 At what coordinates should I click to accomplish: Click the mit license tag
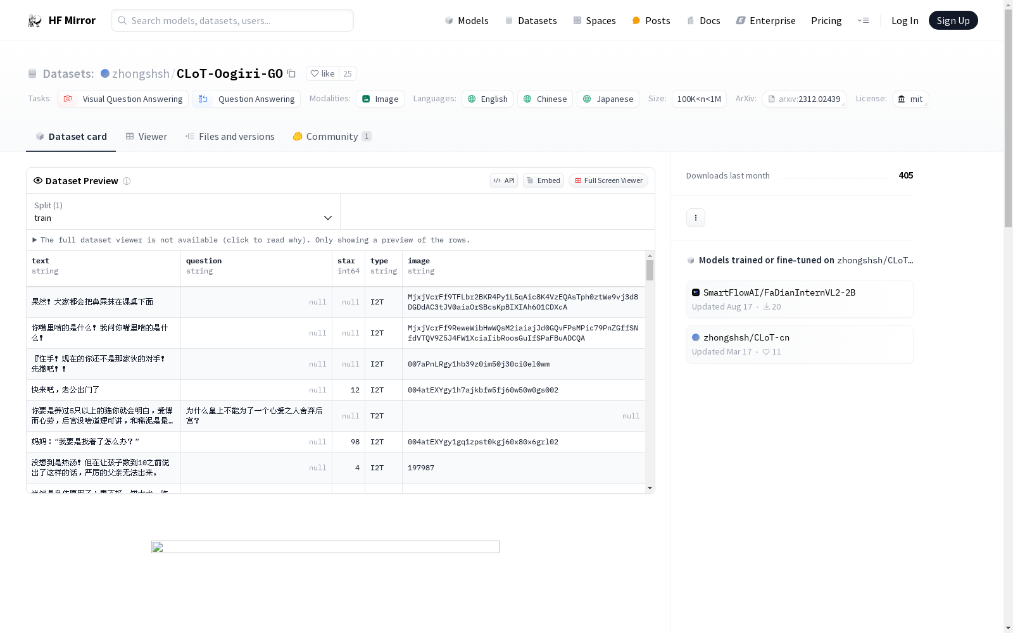click(x=910, y=99)
